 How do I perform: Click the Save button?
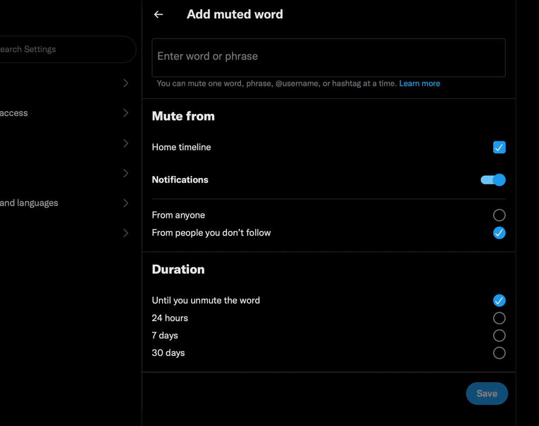coord(487,393)
